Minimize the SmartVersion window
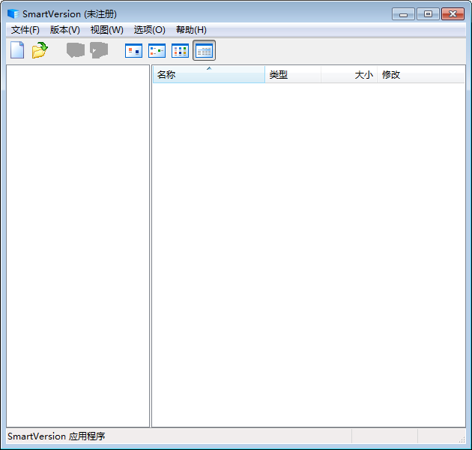Viewport: 472px width, 450px height. 403,14
